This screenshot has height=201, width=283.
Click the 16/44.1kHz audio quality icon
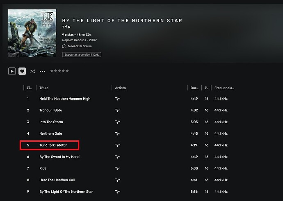click(65, 46)
